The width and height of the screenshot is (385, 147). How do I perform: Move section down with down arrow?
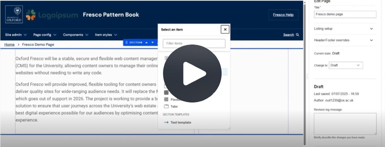[152, 42]
